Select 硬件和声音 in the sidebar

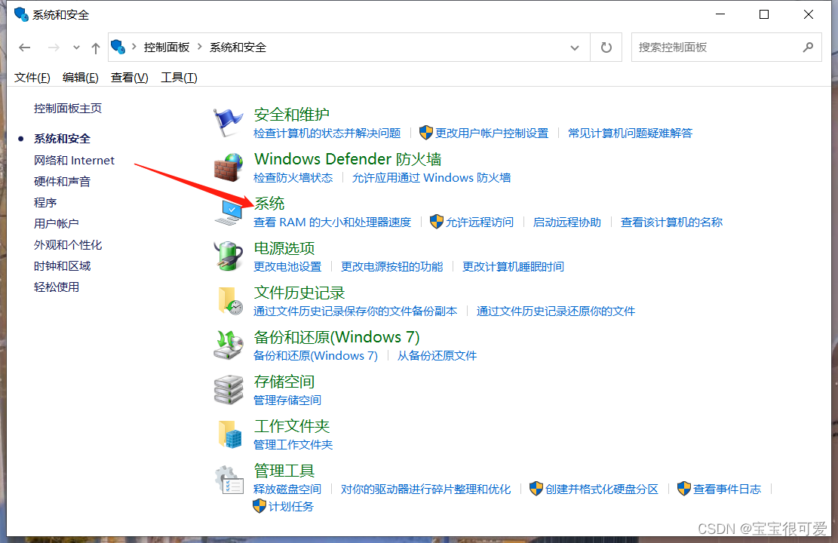(62, 182)
